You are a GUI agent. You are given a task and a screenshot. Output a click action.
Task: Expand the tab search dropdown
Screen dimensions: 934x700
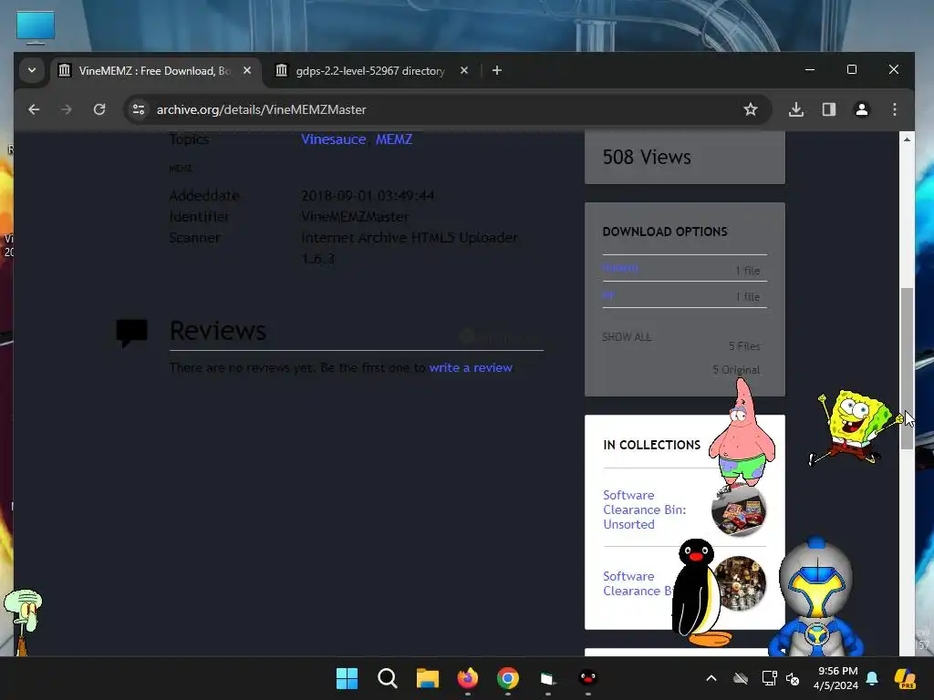tap(32, 70)
